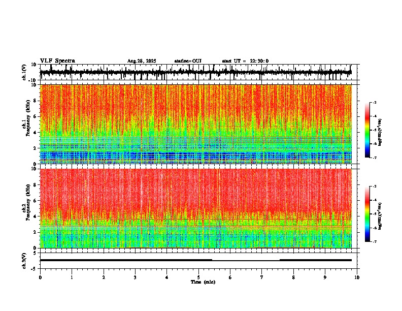This screenshot has height=311, width=402.
Task: Click the "6" kHz tick on ch.1 frequency axis
Action: coord(36,117)
